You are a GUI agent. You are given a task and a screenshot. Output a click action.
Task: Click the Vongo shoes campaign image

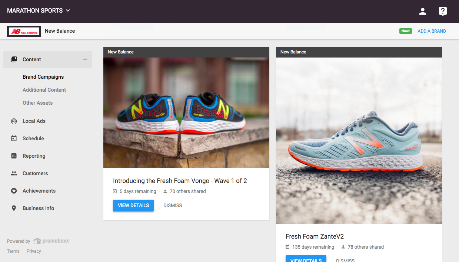coord(186,113)
